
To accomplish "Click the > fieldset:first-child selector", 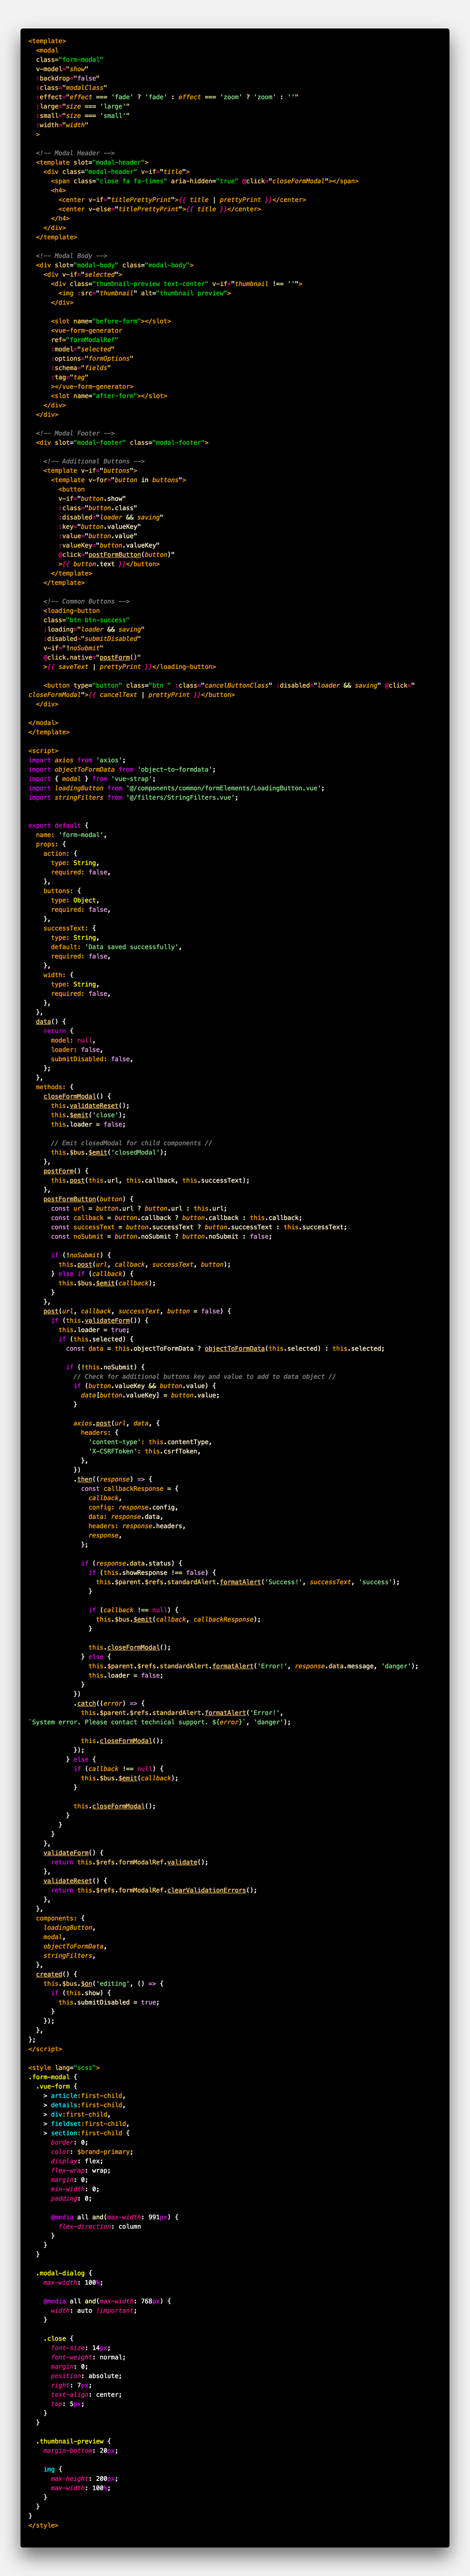I will 86,2124.
